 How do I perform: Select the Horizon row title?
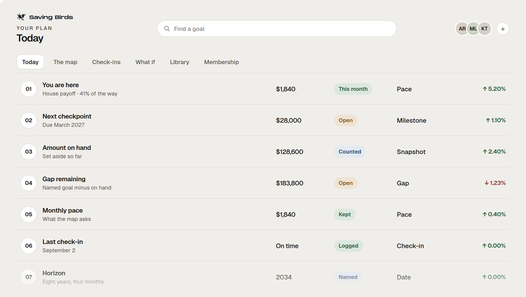(54, 273)
